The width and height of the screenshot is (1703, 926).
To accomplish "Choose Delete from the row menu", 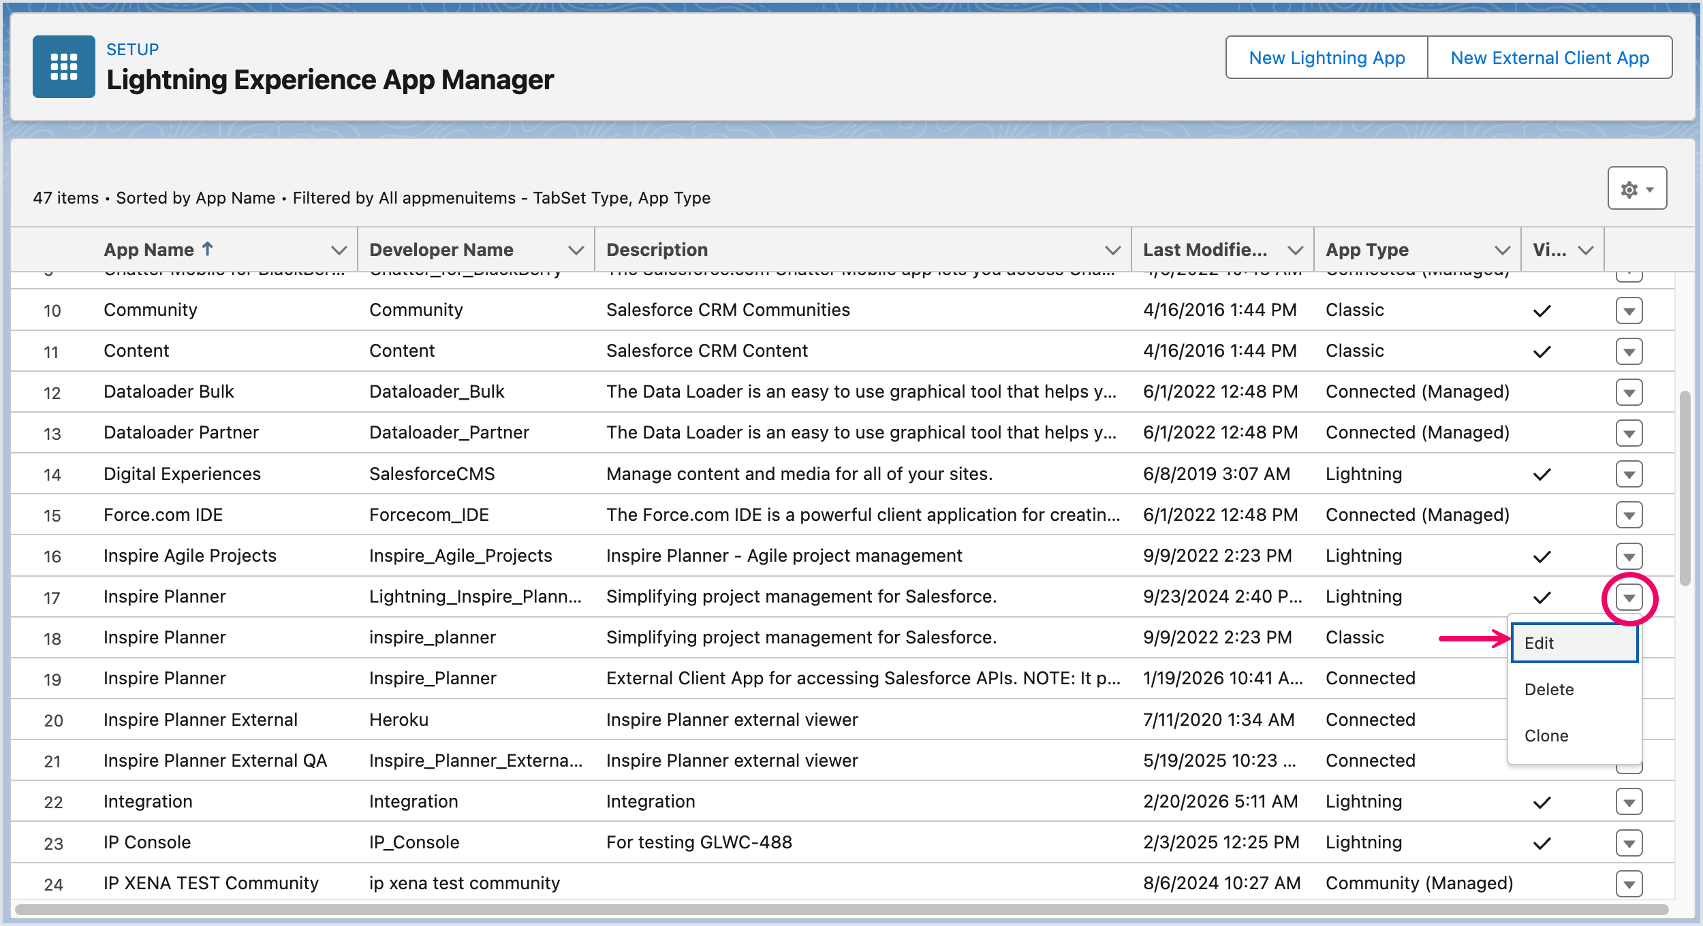I will (x=1574, y=689).
